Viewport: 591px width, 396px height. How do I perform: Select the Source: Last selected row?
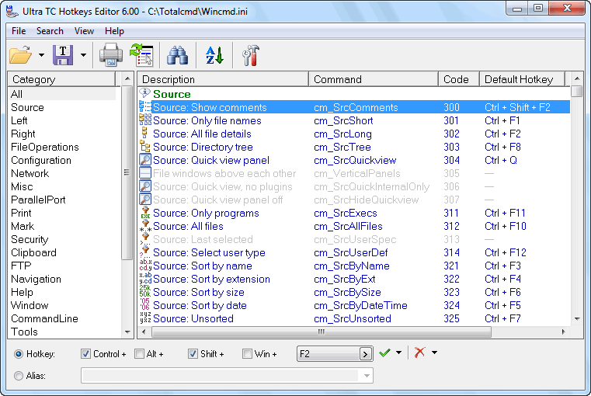(x=354, y=239)
